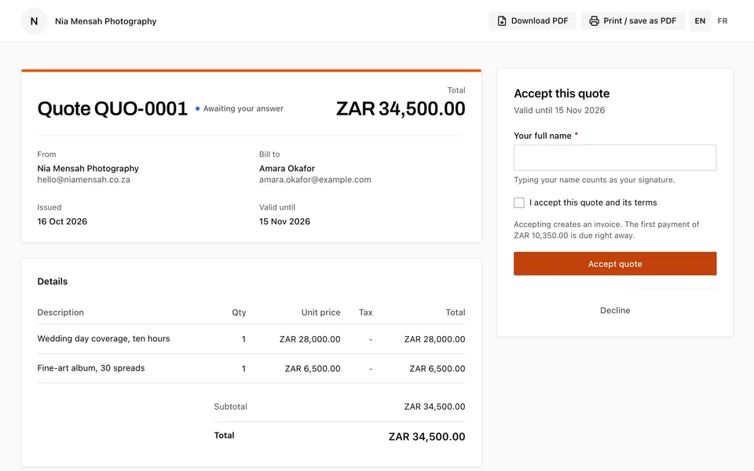
Task: Click the Download PDF file icon
Action: (x=502, y=21)
